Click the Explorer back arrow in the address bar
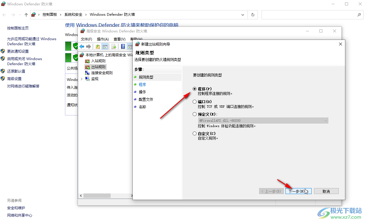This screenshot has height=222, width=365. coord(4,15)
